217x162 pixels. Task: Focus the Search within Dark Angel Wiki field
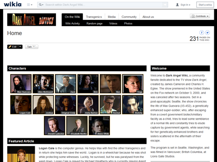pos(103,5)
